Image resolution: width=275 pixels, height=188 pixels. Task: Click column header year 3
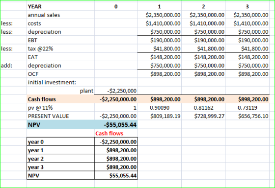(x=247, y=7)
